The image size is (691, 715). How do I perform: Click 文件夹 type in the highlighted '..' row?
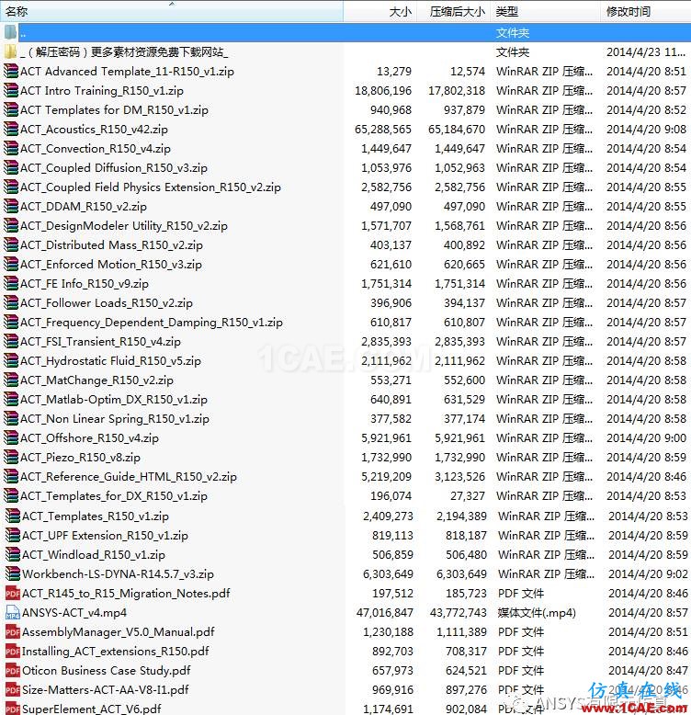[513, 32]
